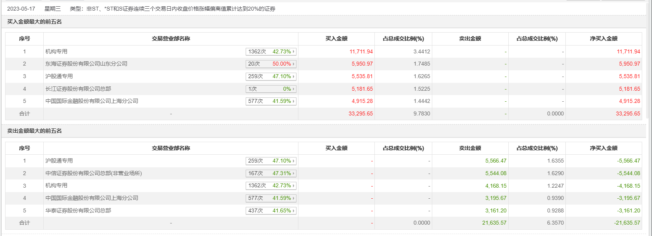Screen dimensions: 652x236
Task: Open the 东海证券股份有限公司山东分公司 link
Action: 86,64
